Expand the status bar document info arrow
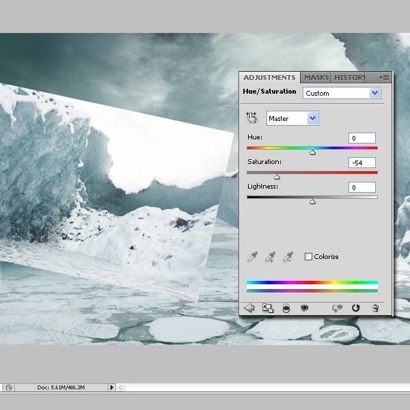The height and width of the screenshot is (410, 410). pyautogui.click(x=112, y=387)
